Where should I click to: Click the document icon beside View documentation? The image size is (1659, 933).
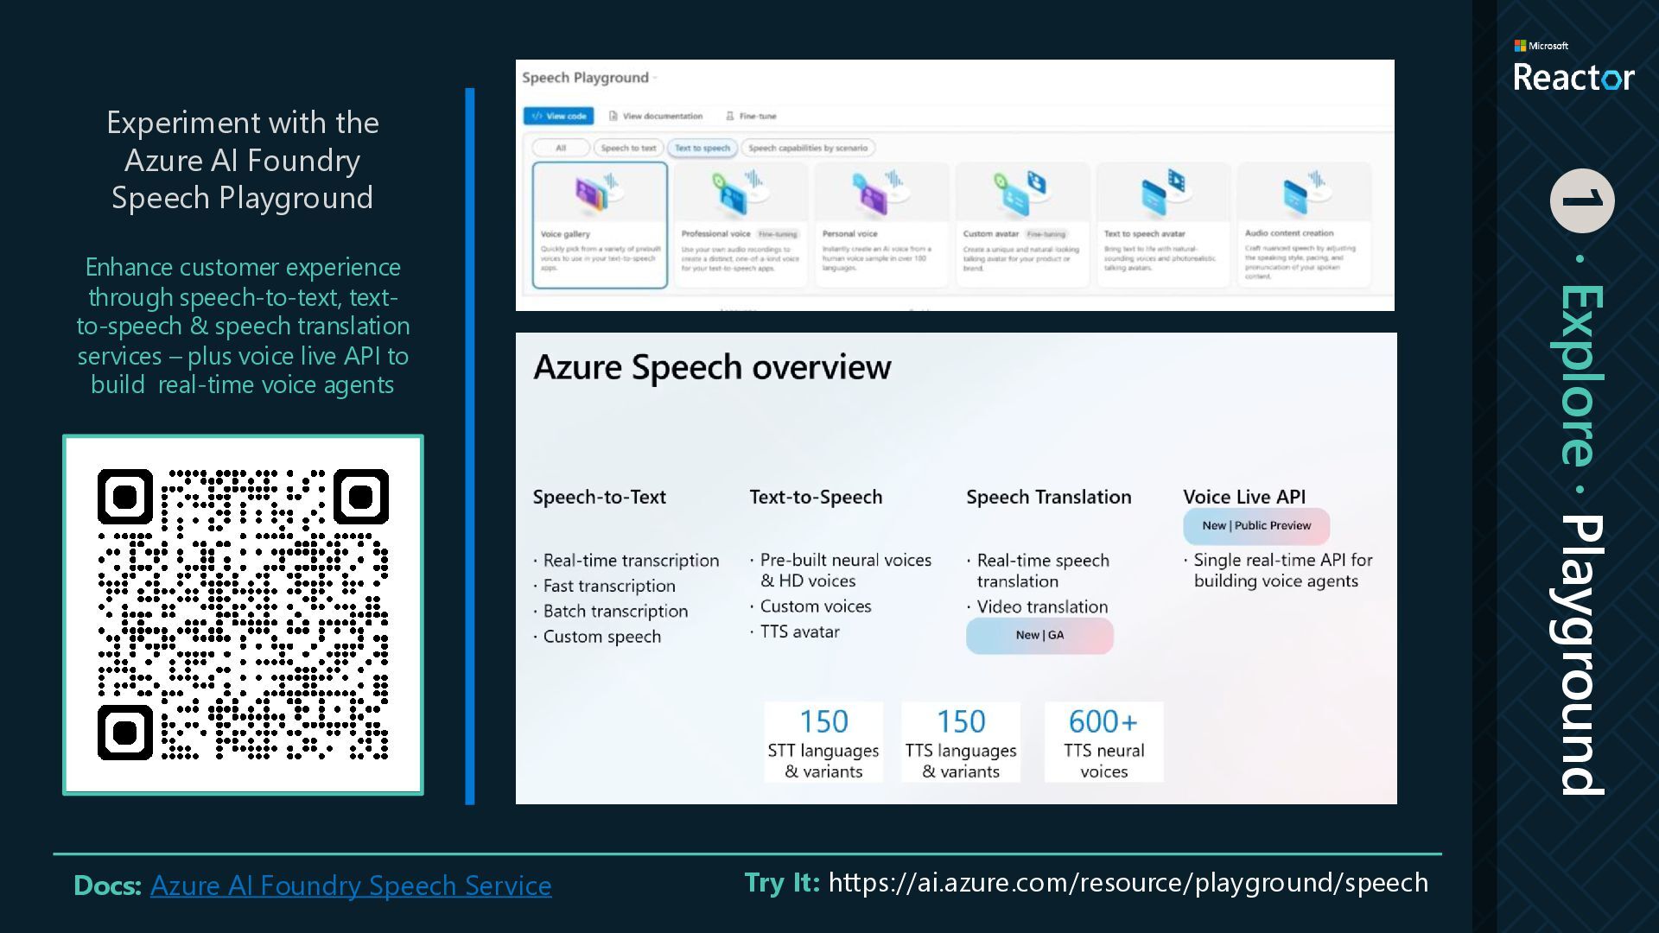pos(613,116)
